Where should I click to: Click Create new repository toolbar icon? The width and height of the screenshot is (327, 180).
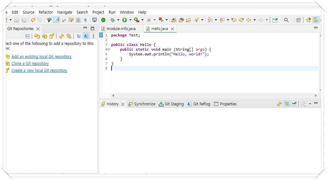point(52,36)
